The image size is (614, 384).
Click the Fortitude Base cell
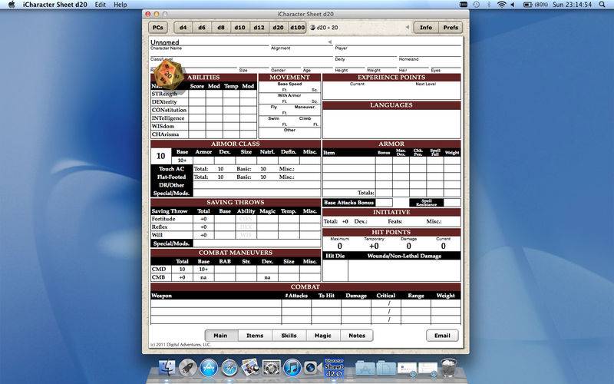225,219
